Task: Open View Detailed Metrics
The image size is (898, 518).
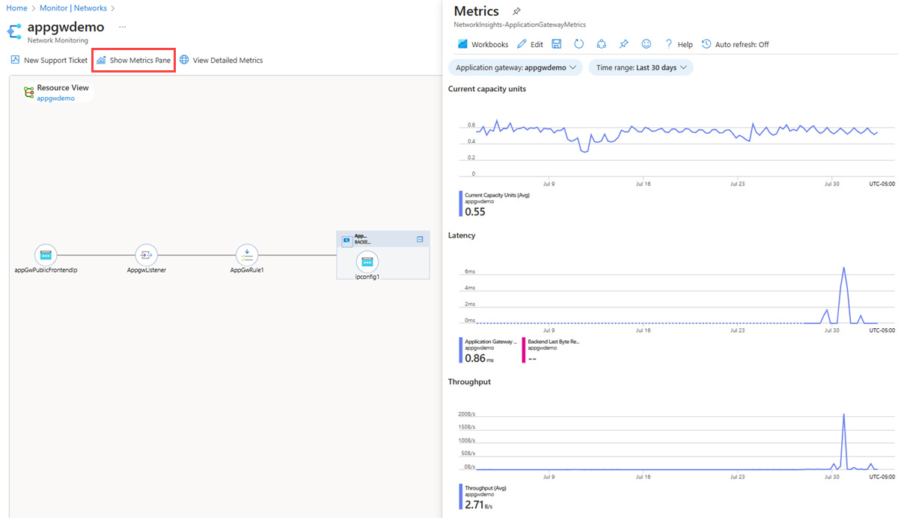Action: click(228, 60)
